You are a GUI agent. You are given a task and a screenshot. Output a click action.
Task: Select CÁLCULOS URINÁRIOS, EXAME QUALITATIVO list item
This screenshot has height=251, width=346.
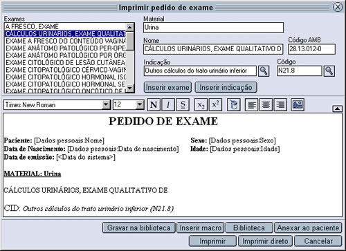pyautogui.click(x=65, y=34)
